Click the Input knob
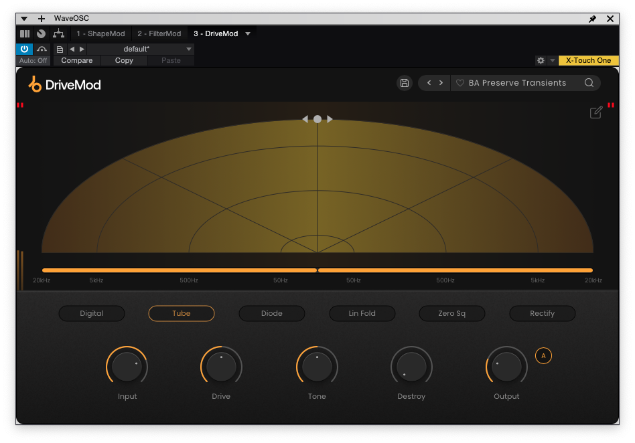The image size is (635, 443). 127,367
